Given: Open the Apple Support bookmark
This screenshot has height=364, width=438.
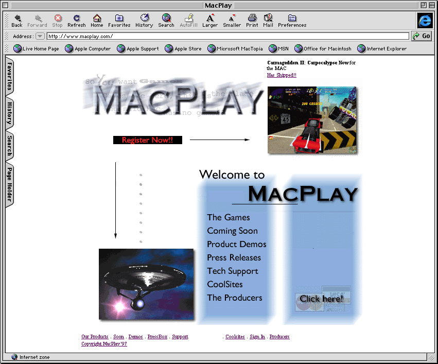Looking at the screenshot, I should click(x=138, y=48).
